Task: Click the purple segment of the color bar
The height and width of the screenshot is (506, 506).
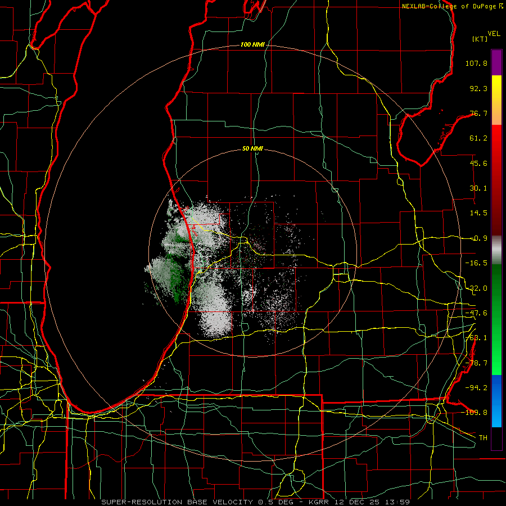Action: pos(496,62)
